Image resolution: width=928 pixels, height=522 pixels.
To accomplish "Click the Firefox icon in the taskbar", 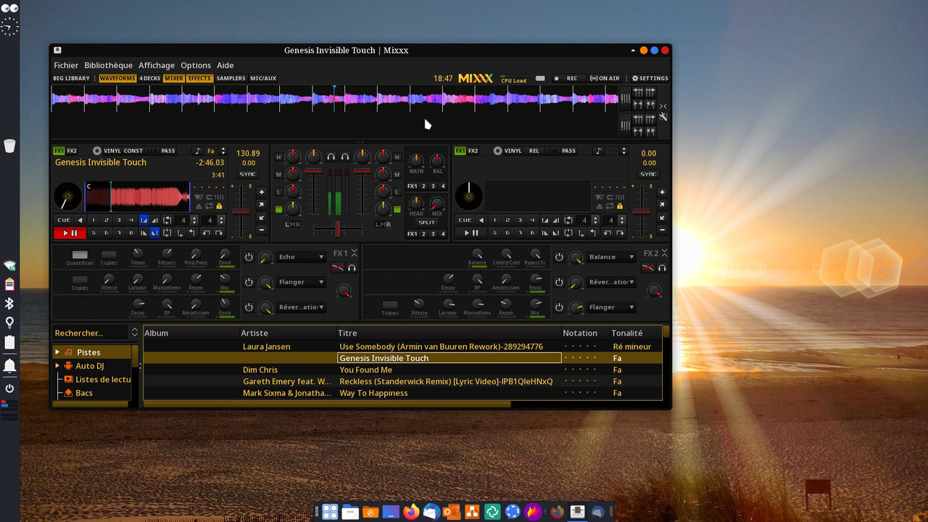I will 411,512.
